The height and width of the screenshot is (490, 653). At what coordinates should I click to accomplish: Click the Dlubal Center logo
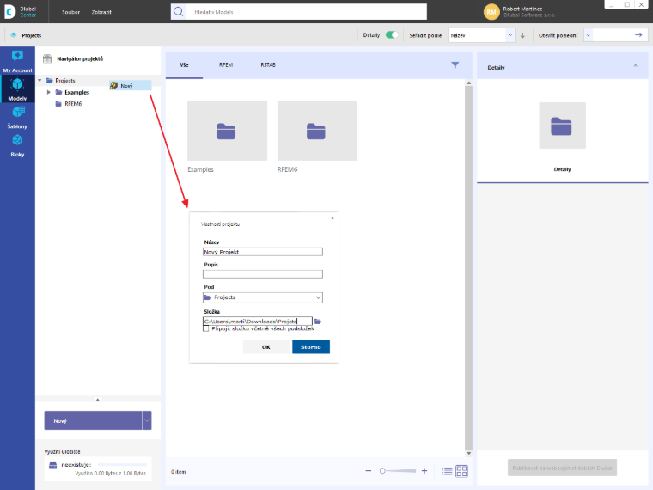[21, 12]
